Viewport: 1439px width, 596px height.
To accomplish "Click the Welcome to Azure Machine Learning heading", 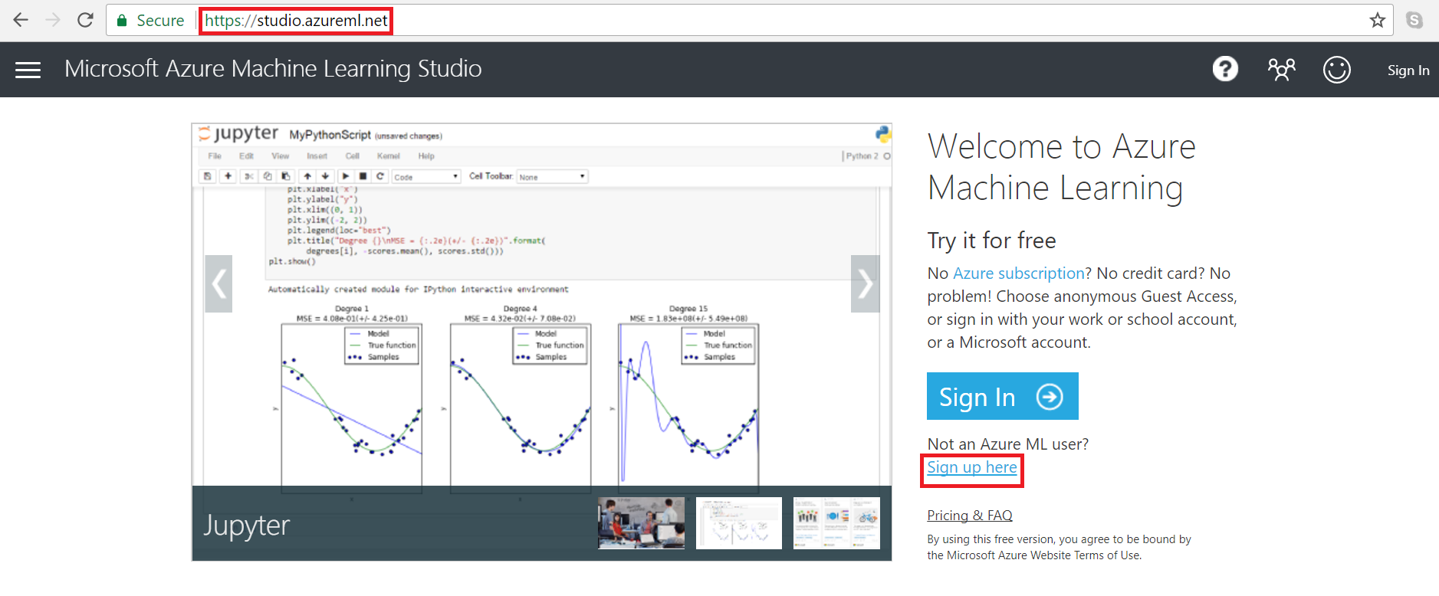I will pos(1061,167).
